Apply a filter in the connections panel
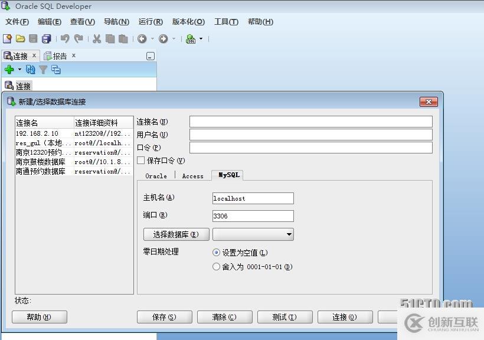This screenshot has height=340, width=484. [44, 70]
